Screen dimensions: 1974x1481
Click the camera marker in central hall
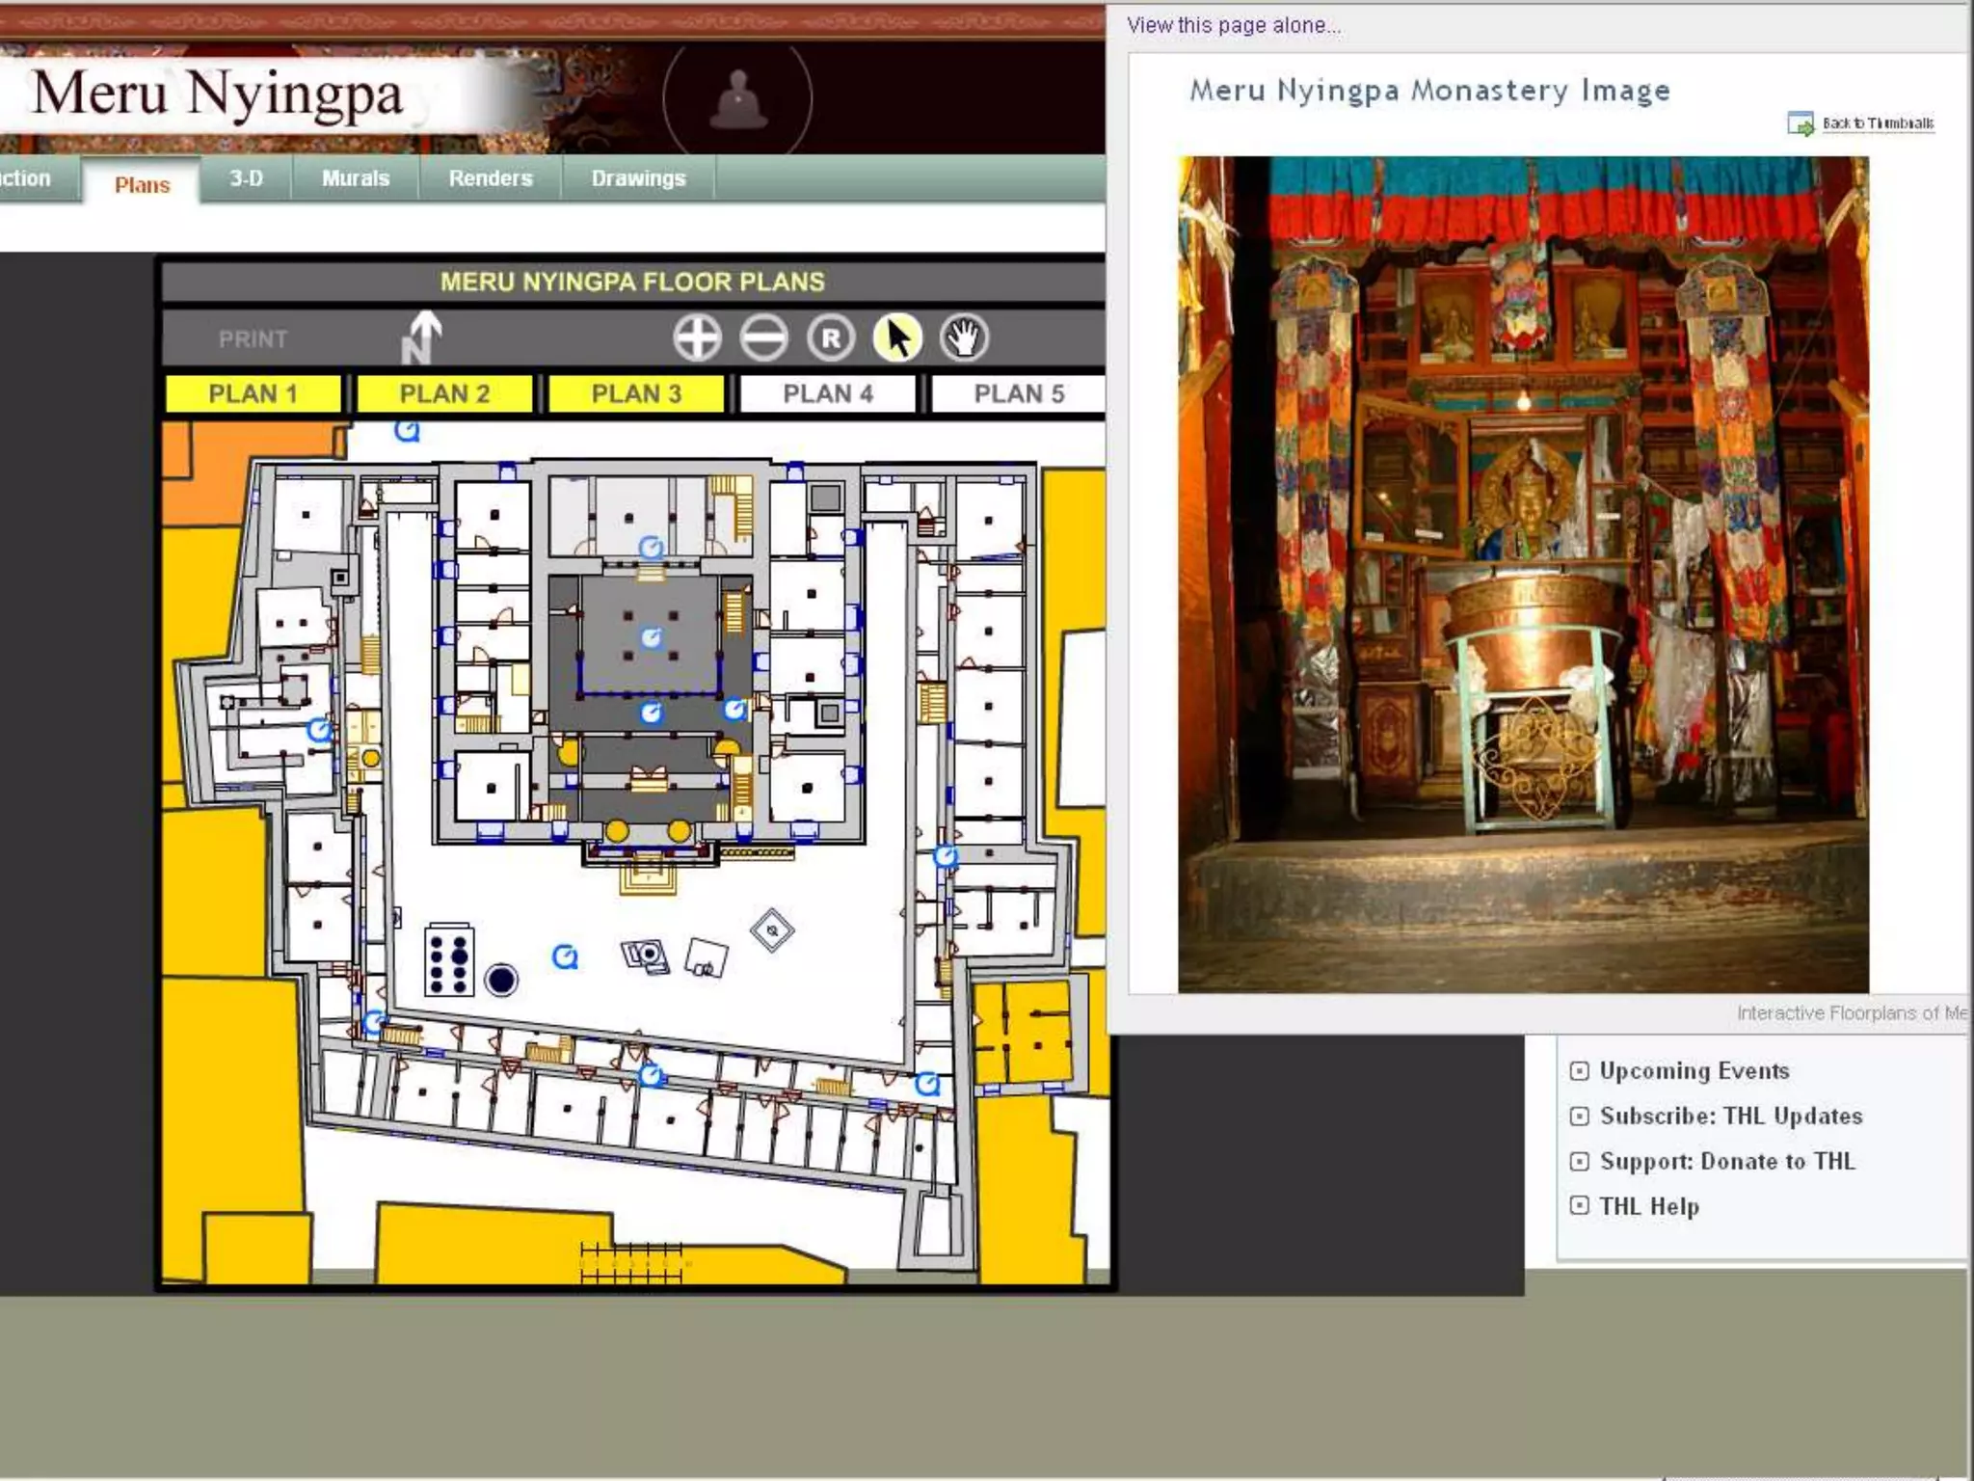[x=652, y=638]
